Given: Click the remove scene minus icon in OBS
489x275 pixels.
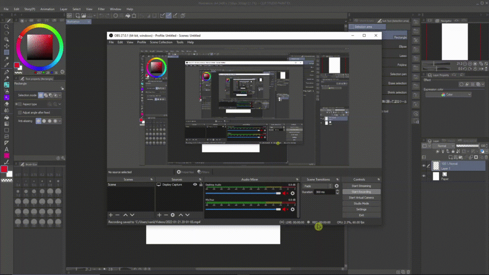Looking at the screenshot, I should [x=118, y=215].
